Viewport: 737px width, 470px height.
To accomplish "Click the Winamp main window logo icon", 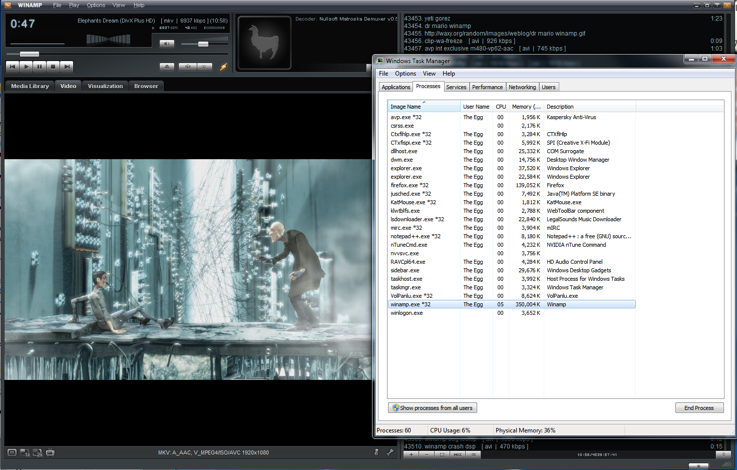I will point(8,5).
